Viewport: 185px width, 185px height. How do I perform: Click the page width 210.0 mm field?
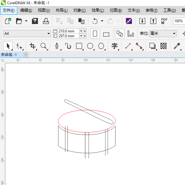coord(68,31)
